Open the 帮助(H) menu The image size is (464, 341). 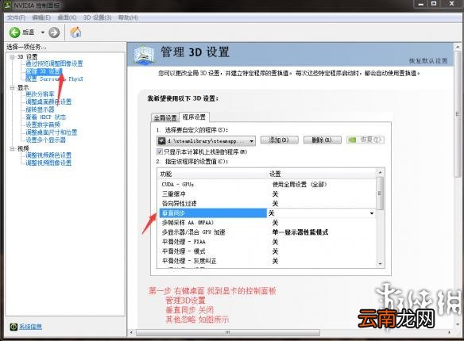coord(128,17)
